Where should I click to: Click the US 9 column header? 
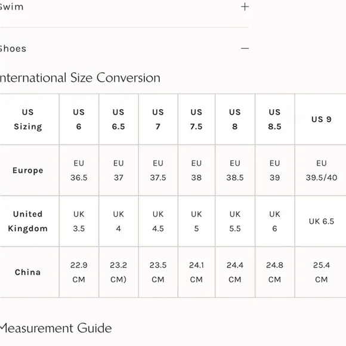tap(322, 119)
